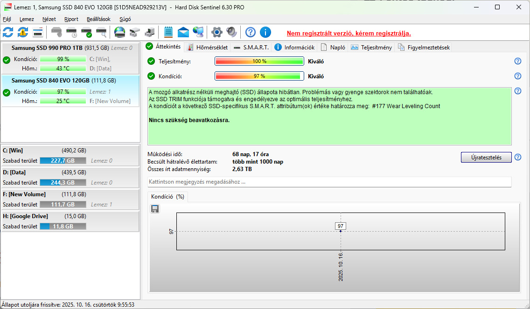Click the overview Kondíció 97 % gradient bar
This screenshot has height=309, width=530.
click(259, 76)
